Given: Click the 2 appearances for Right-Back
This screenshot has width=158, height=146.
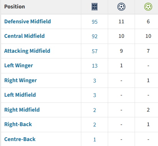Looking at the screenshot, I should coord(95,125).
